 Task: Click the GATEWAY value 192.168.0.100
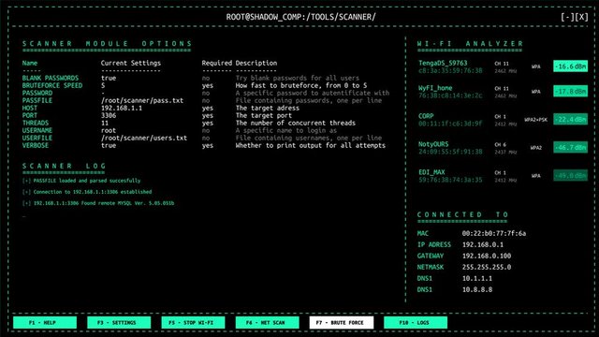coord(487,256)
